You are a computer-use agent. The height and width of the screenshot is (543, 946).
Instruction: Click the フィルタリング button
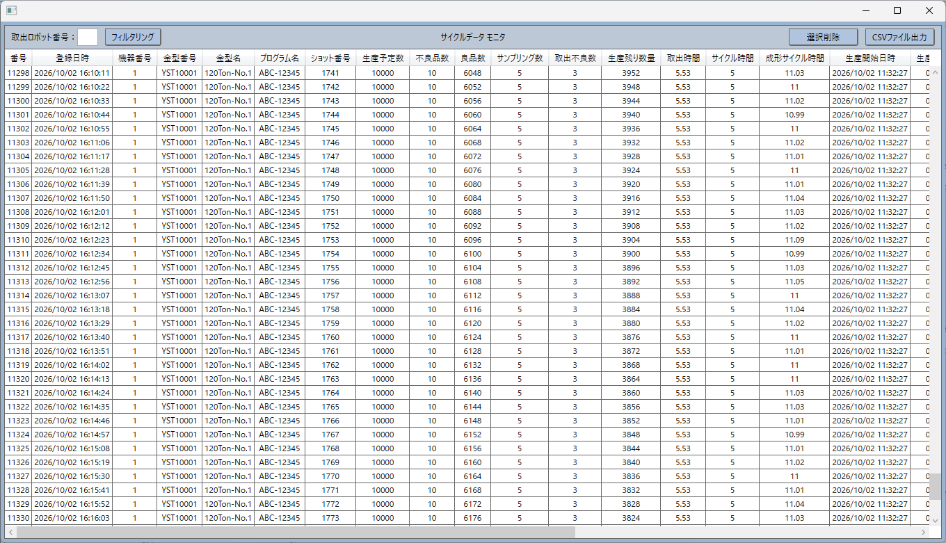click(x=134, y=37)
